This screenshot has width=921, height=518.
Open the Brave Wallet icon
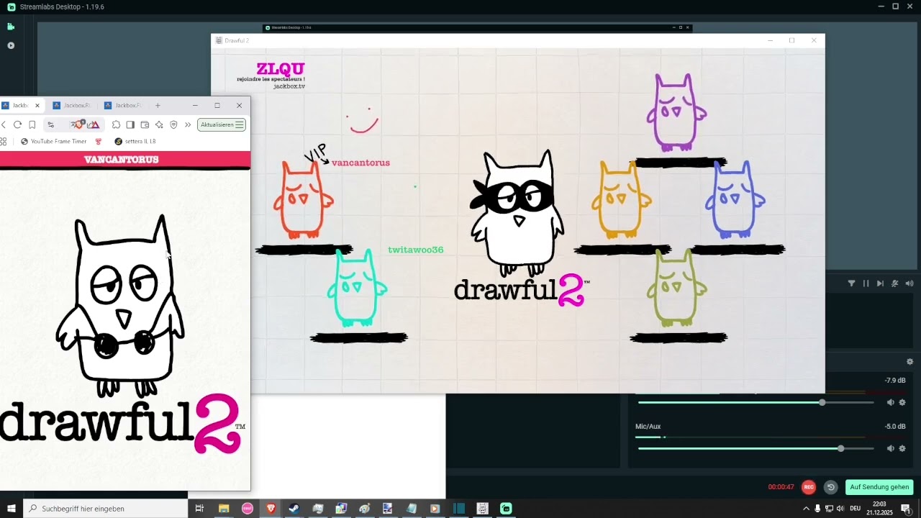tap(145, 124)
